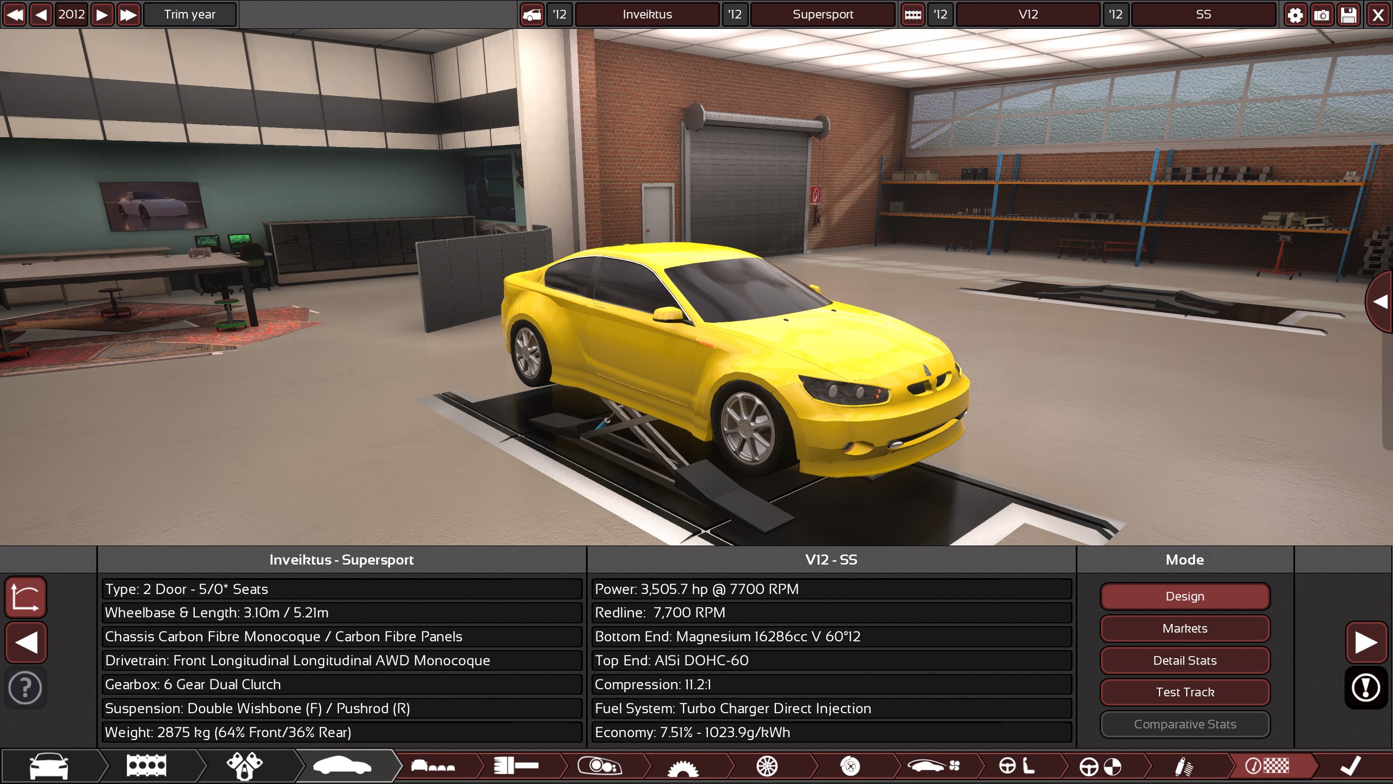Open the brakes tab (brake disc icon)
Image resolution: width=1393 pixels, height=784 pixels.
[x=850, y=766]
